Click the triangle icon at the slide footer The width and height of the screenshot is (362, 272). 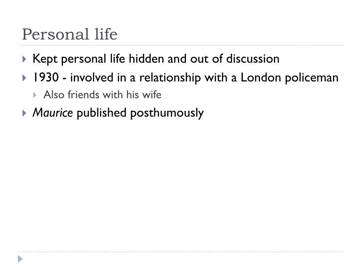pos(20,259)
